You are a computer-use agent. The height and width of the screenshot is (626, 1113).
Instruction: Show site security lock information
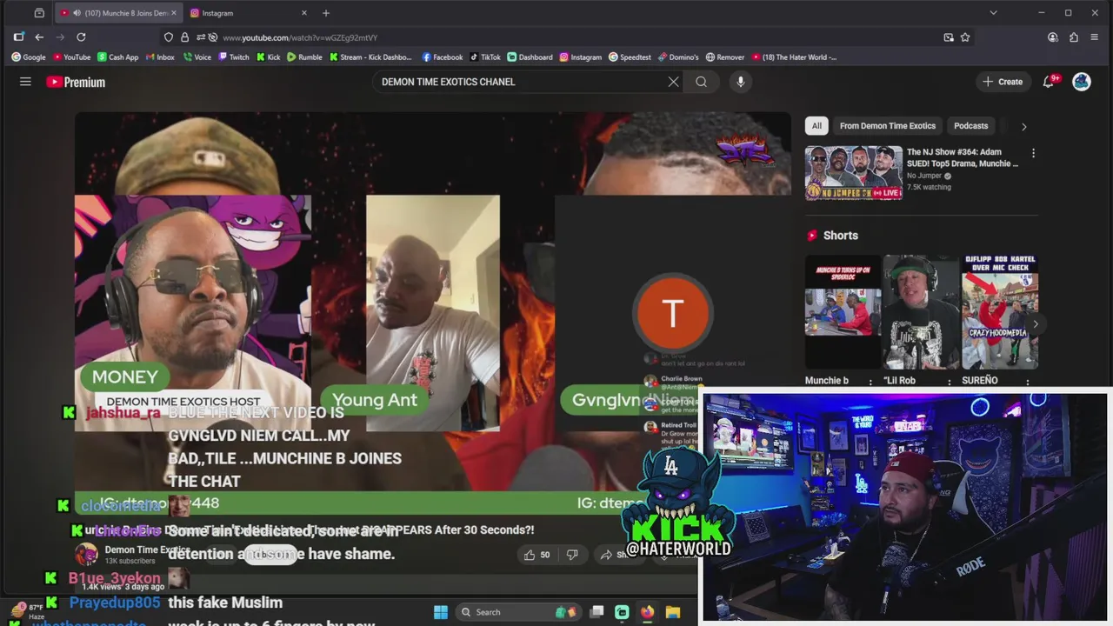[184, 37]
